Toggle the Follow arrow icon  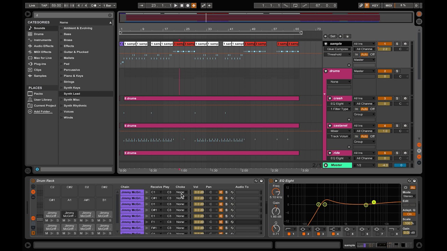coord(141,6)
